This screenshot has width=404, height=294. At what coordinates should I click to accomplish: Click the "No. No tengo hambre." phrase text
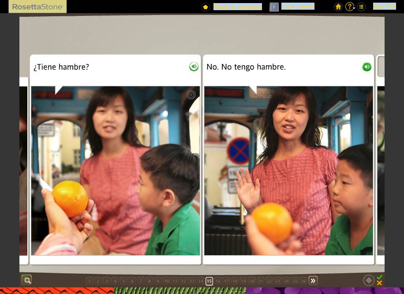pyautogui.click(x=246, y=67)
